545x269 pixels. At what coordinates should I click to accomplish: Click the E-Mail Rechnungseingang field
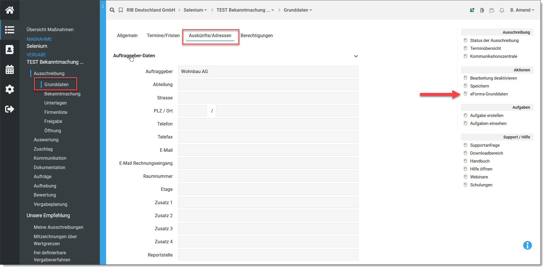pos(268,163)
